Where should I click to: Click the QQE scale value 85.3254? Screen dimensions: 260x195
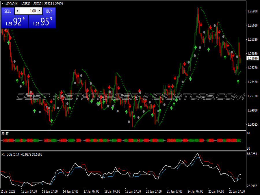[252, 154]
